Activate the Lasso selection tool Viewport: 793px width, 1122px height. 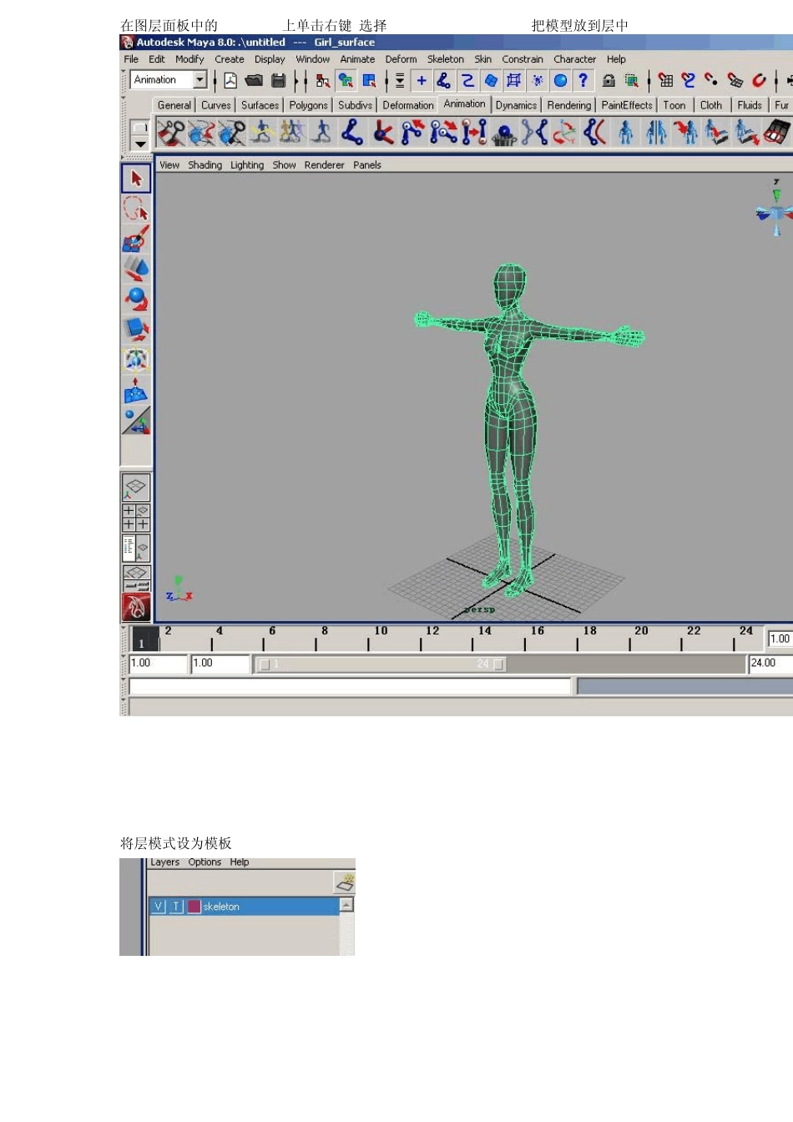click(136, 209)
